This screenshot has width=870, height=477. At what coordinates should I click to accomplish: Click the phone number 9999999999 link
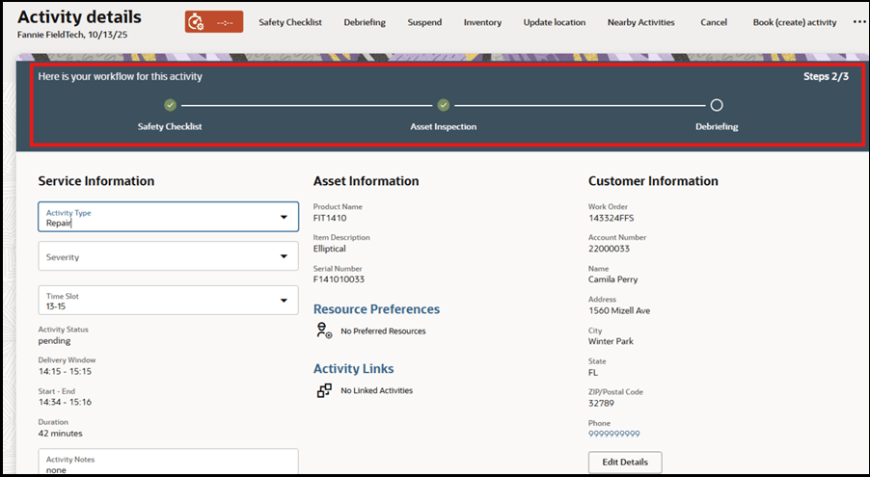pyautogui.click(x=613, y=434)
